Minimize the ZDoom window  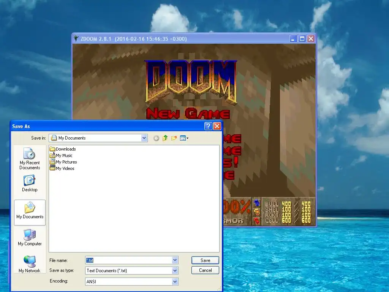point(293,39)
